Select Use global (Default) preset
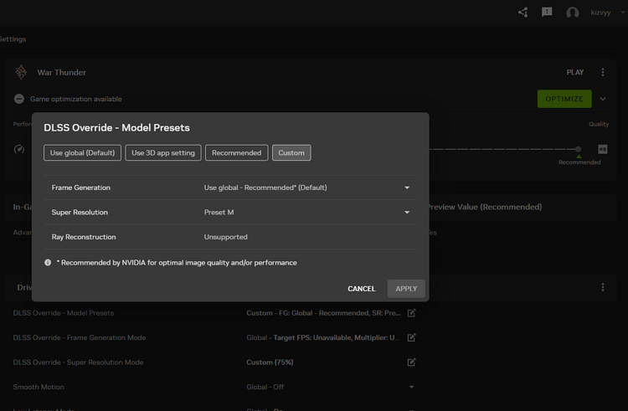Image resolution: width=628 pixels, height=411 pixels. [x=83, y=153]
